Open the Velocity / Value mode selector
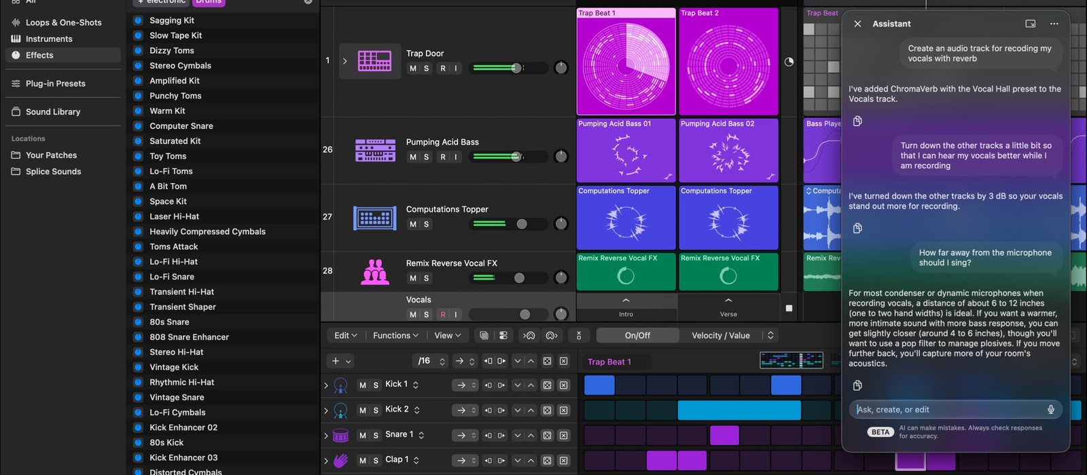 [x=770, y=335]
